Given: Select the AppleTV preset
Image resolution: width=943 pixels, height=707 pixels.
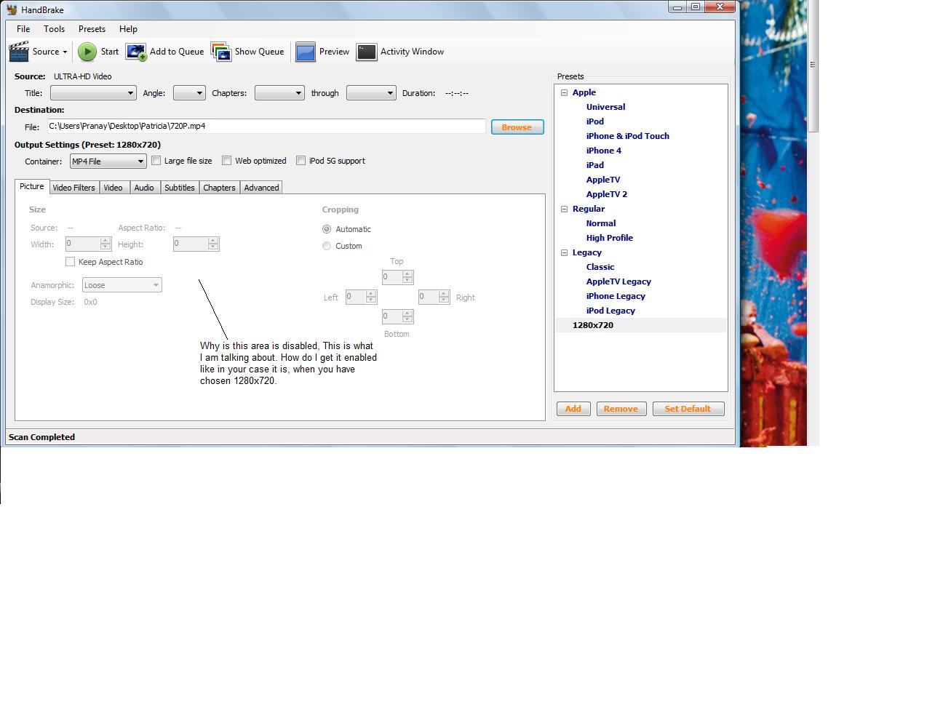Looking at the screenshot, I should (603, 180).
